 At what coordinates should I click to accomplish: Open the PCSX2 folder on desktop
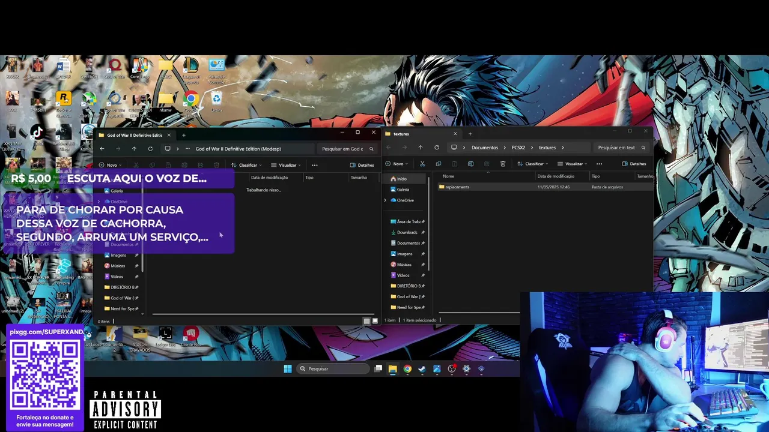[166, 68]
